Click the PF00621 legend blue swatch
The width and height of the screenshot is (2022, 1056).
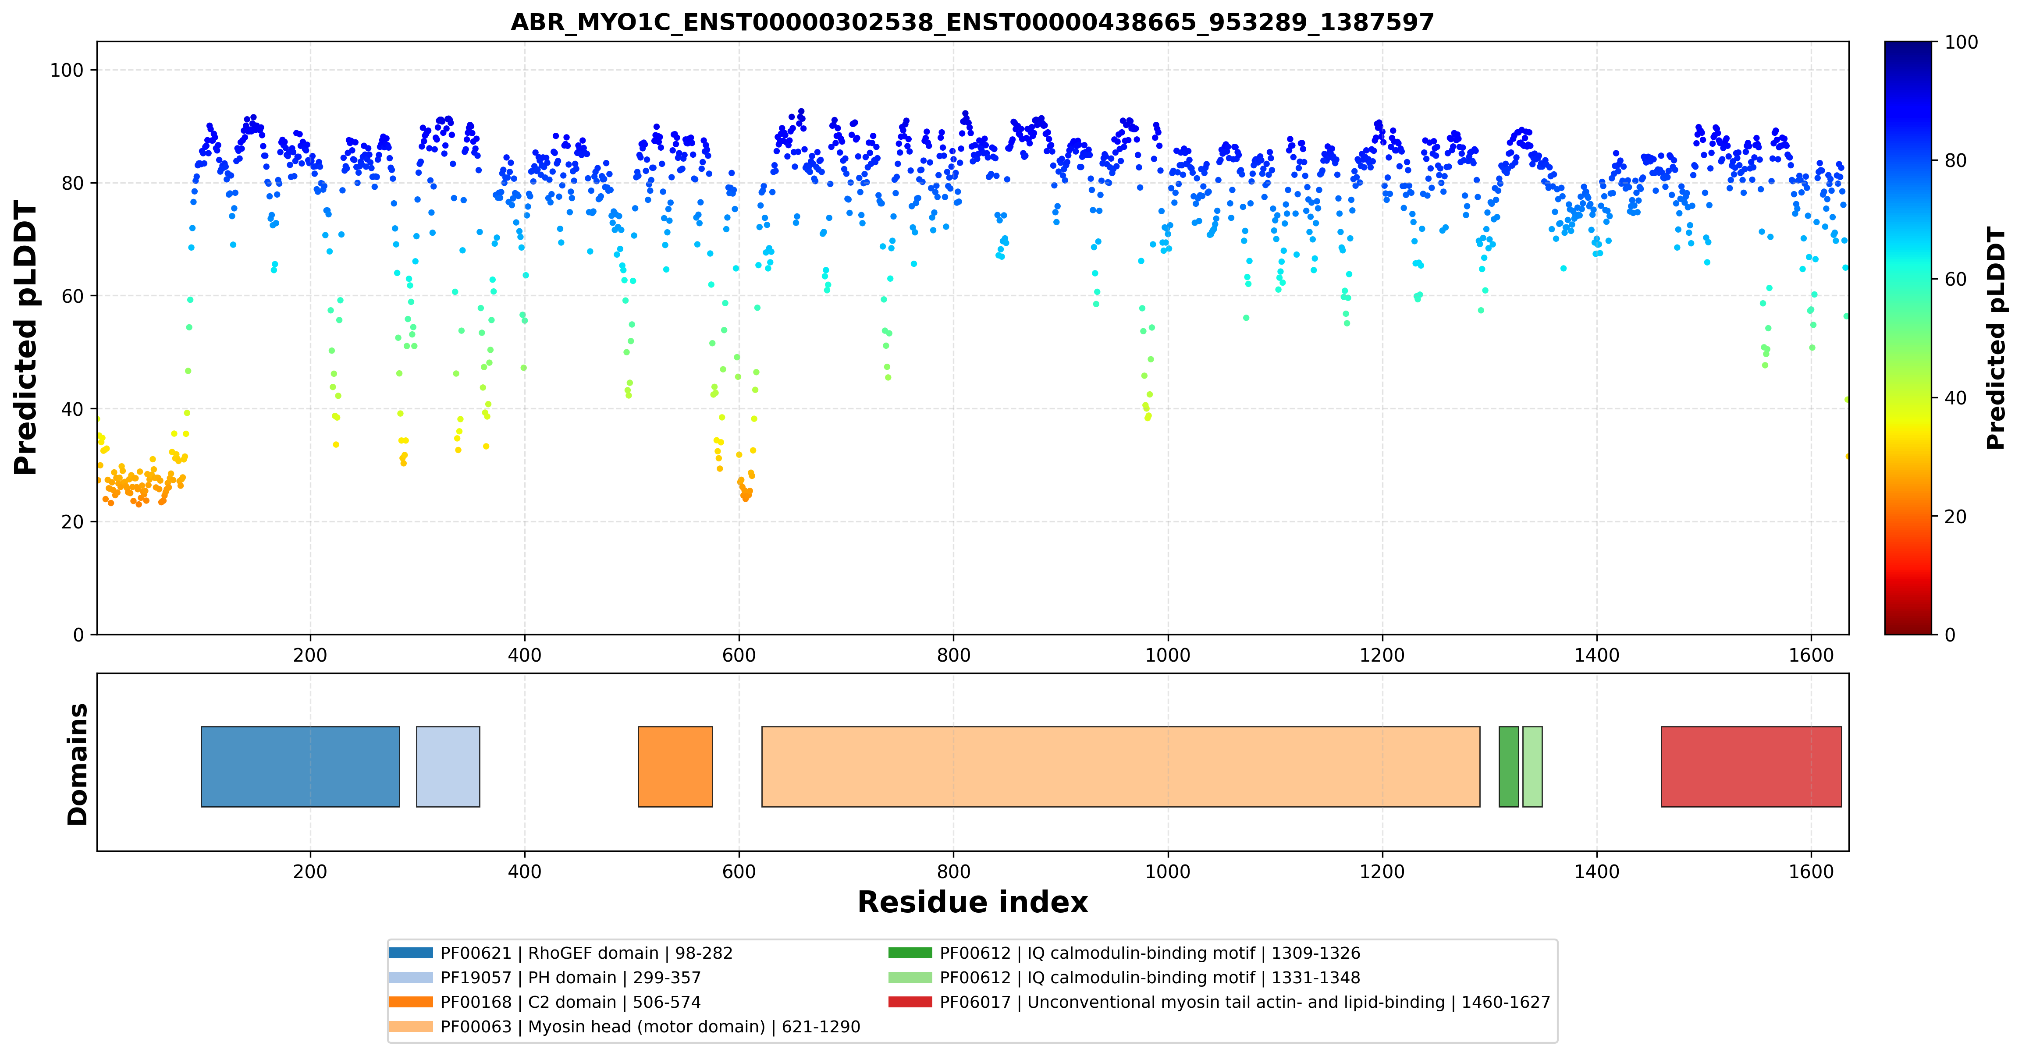click(411, 953)
